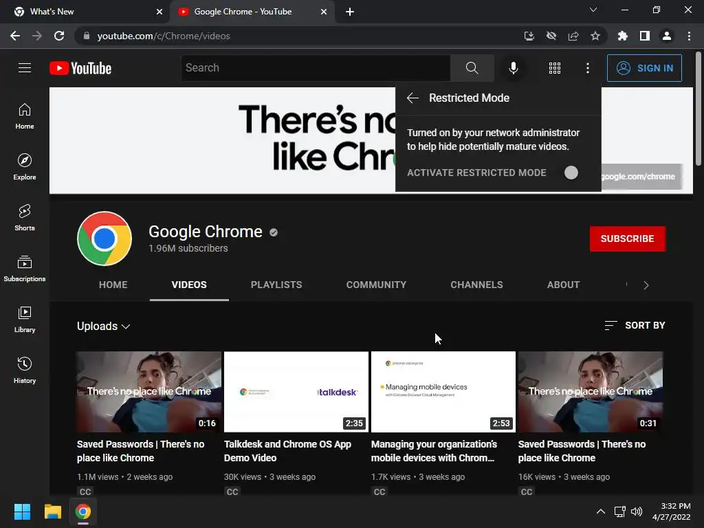Open the Channels tab
704x528 pixels.
(477, 285)
